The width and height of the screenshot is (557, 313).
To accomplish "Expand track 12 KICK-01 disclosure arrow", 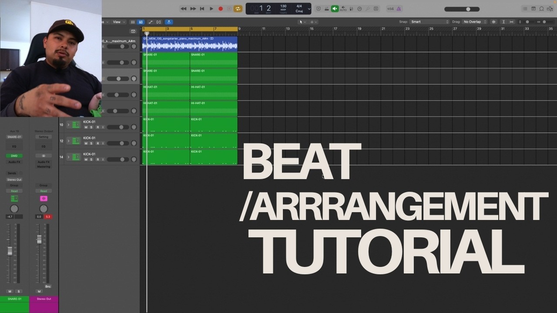I will tap(68, 141).
